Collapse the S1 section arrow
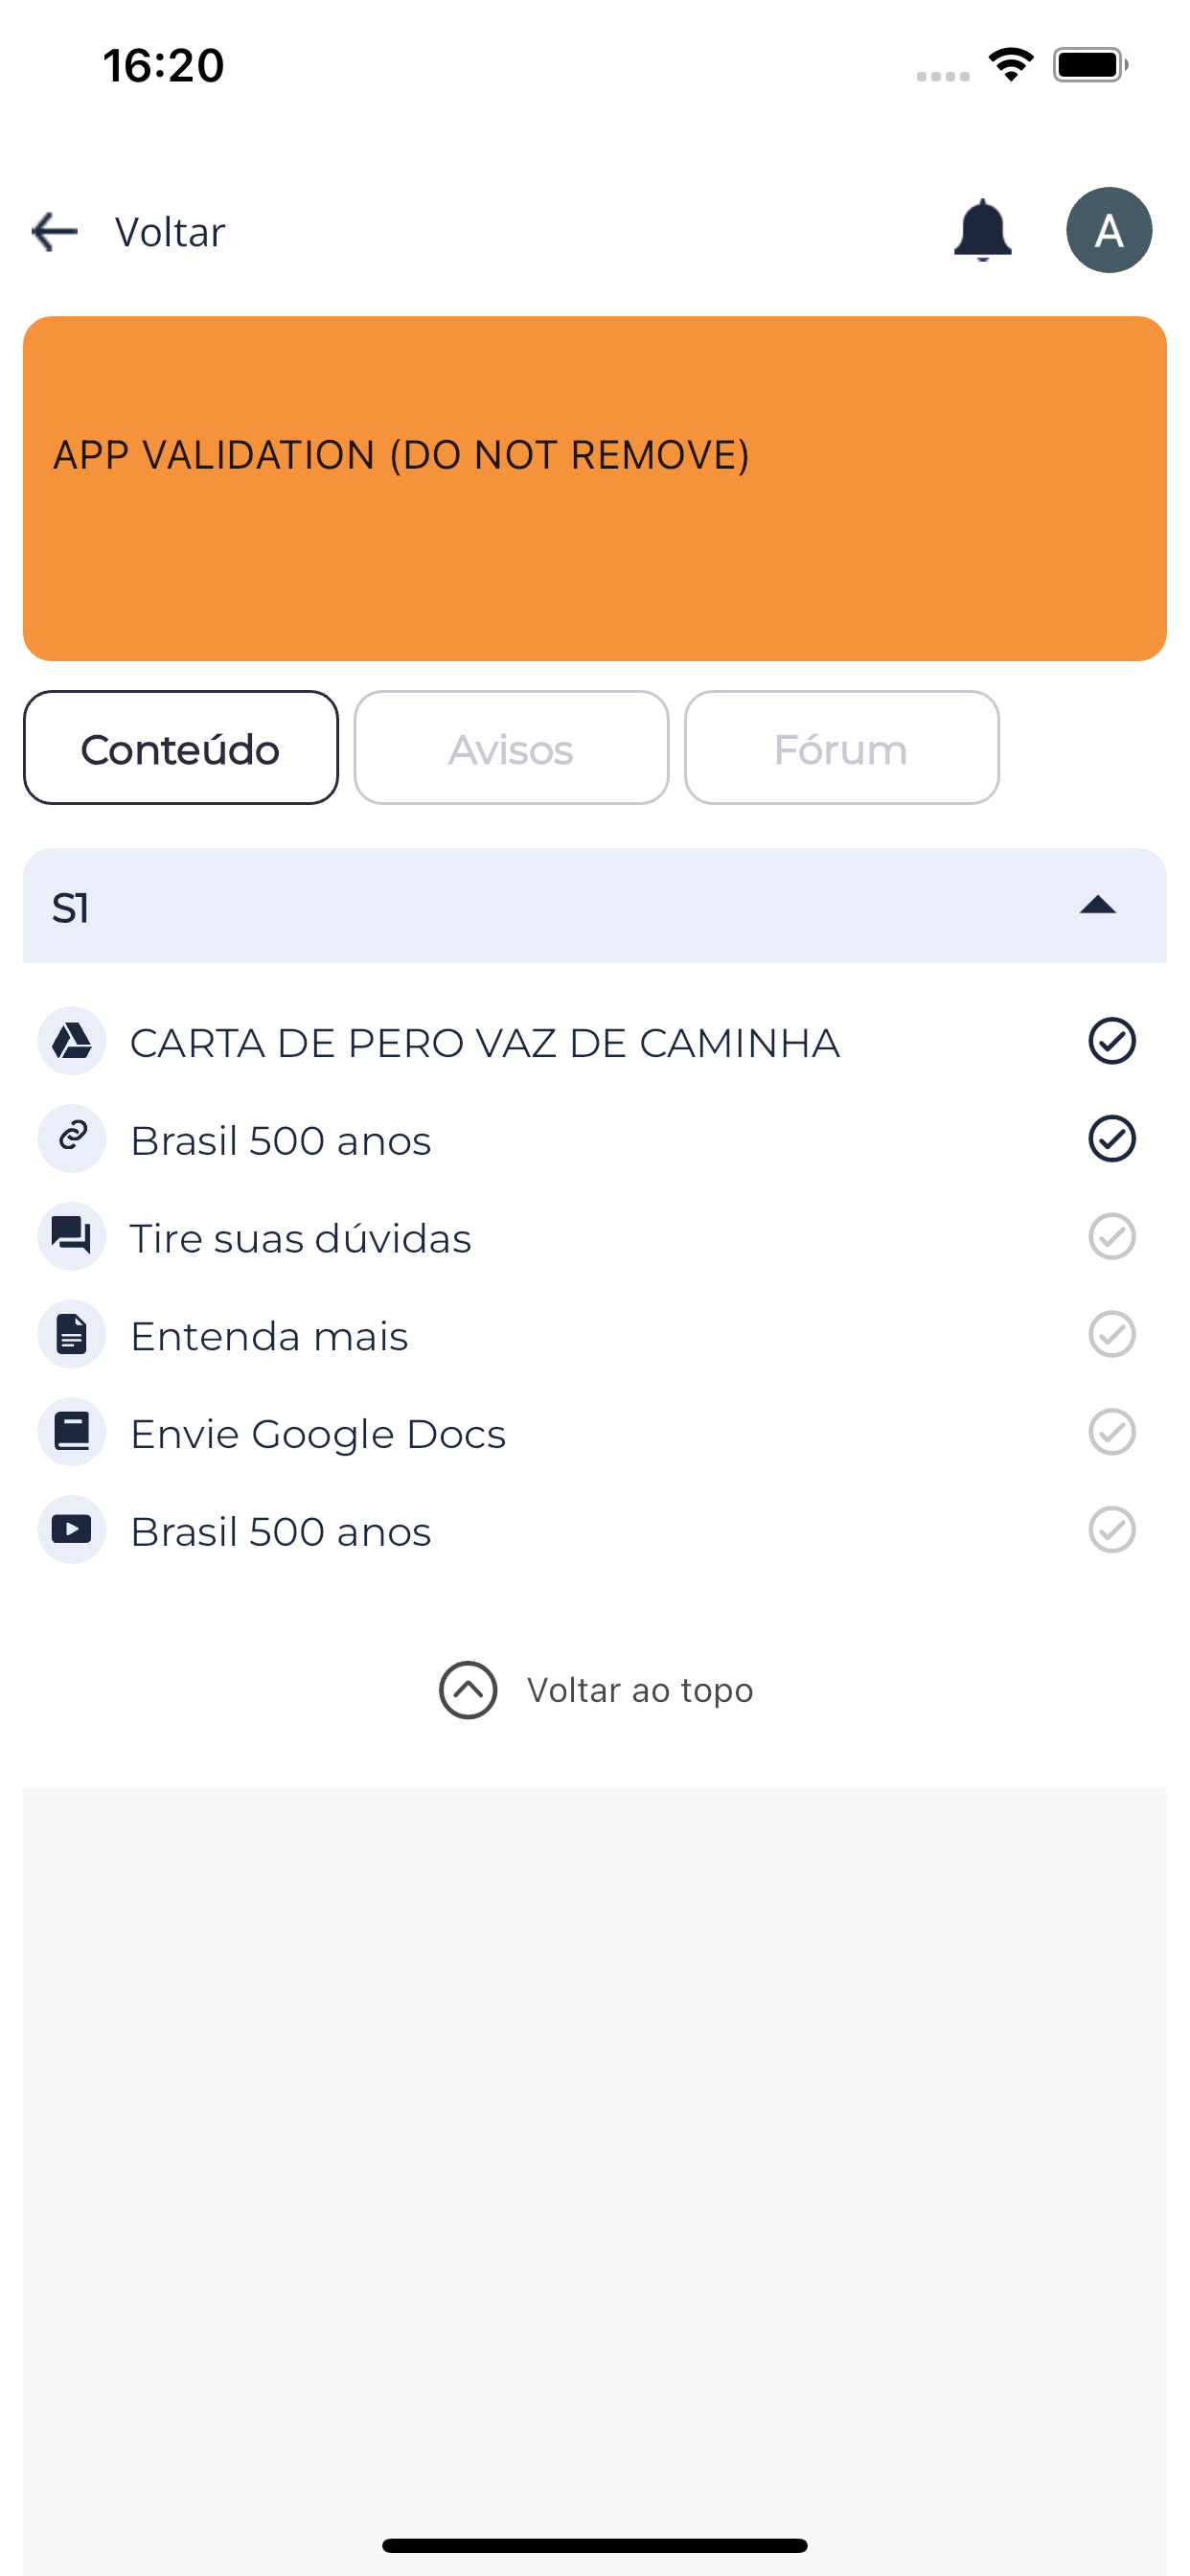1190x2576 pixels. 1097,905
